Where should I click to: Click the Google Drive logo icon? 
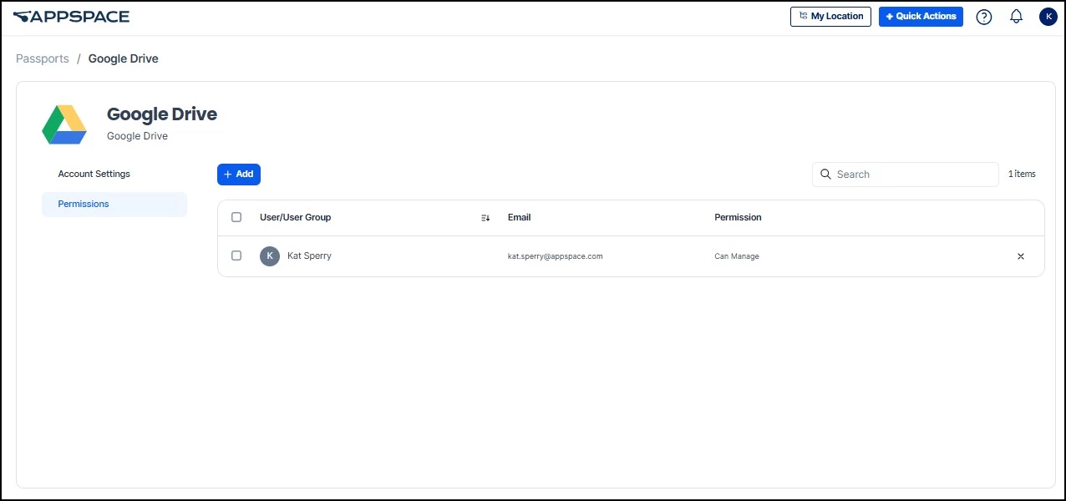click(64, 124)
